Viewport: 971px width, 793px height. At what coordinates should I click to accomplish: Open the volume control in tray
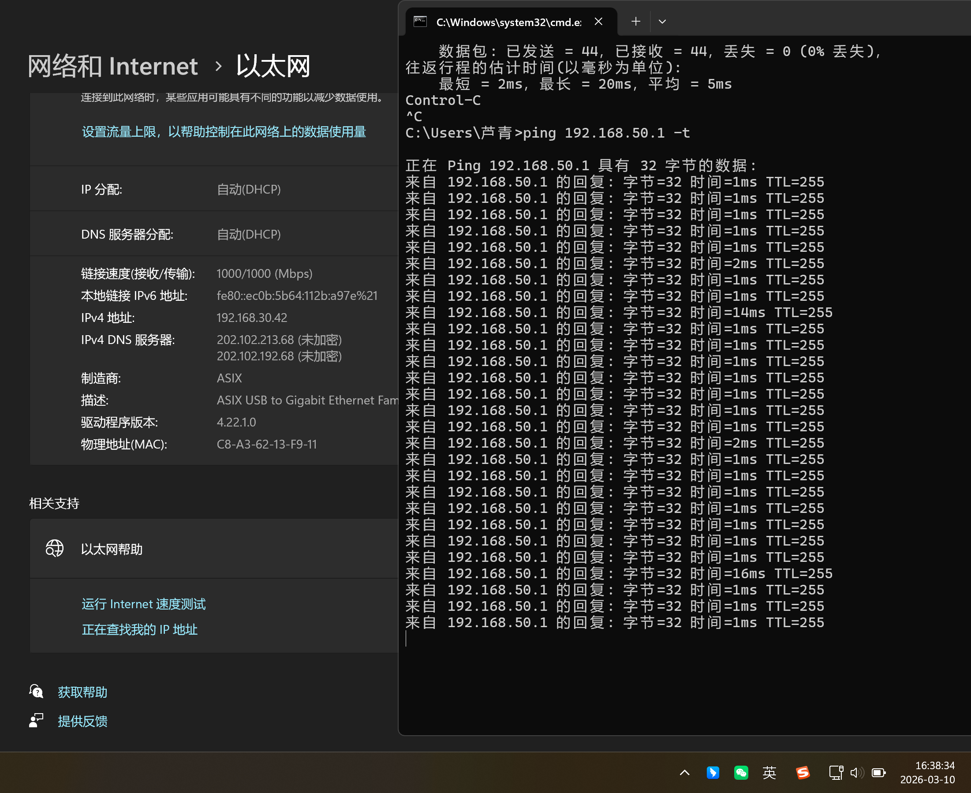(x=856, y=772)
